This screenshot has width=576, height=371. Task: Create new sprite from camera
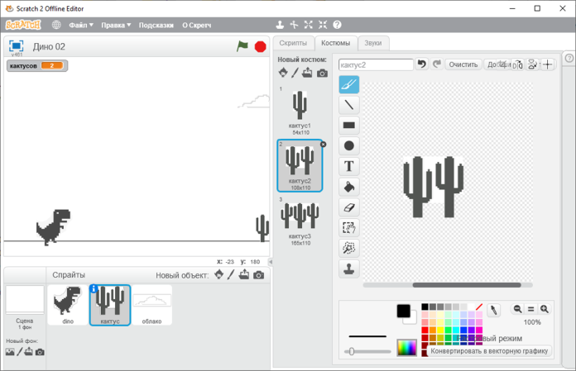click(258, 275)
